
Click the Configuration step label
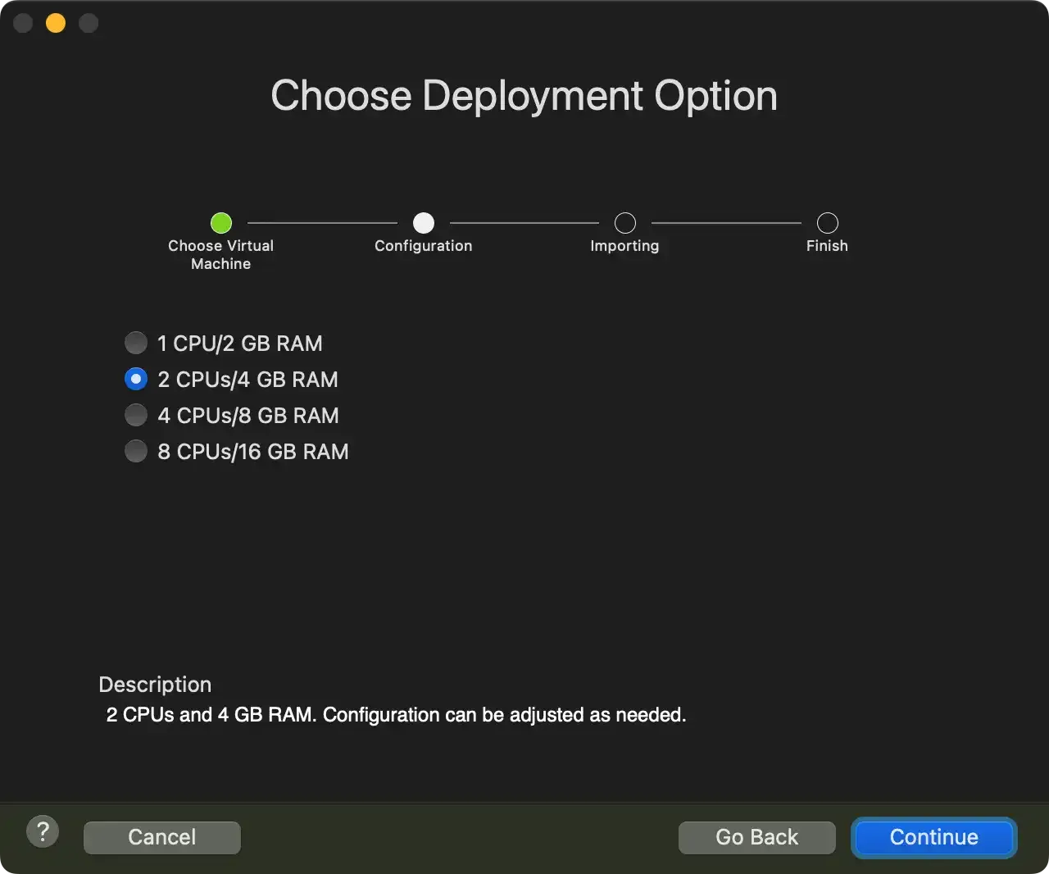click(424, 246)
